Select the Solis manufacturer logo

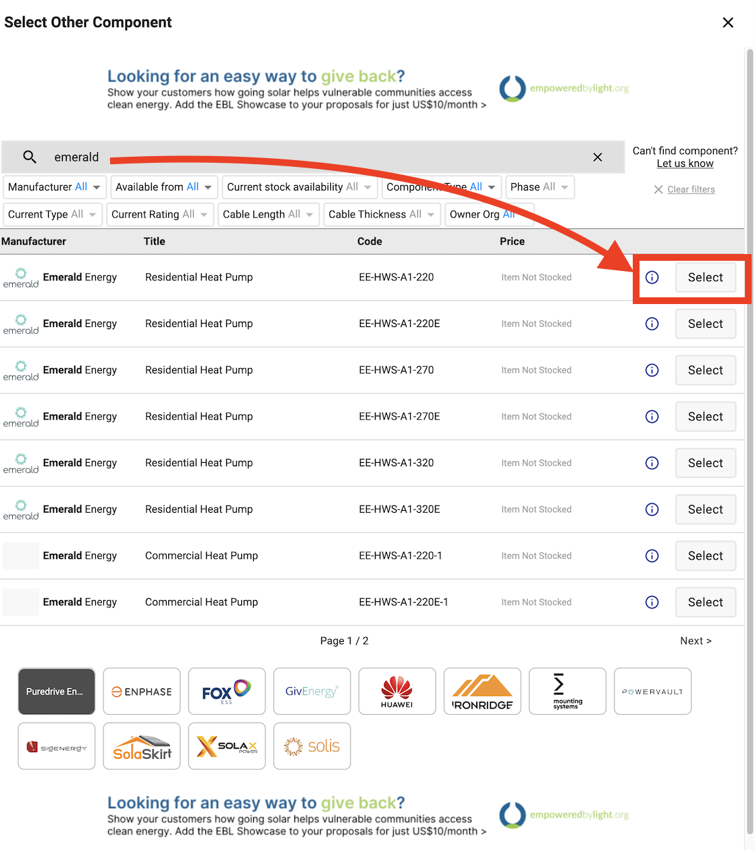312,746
